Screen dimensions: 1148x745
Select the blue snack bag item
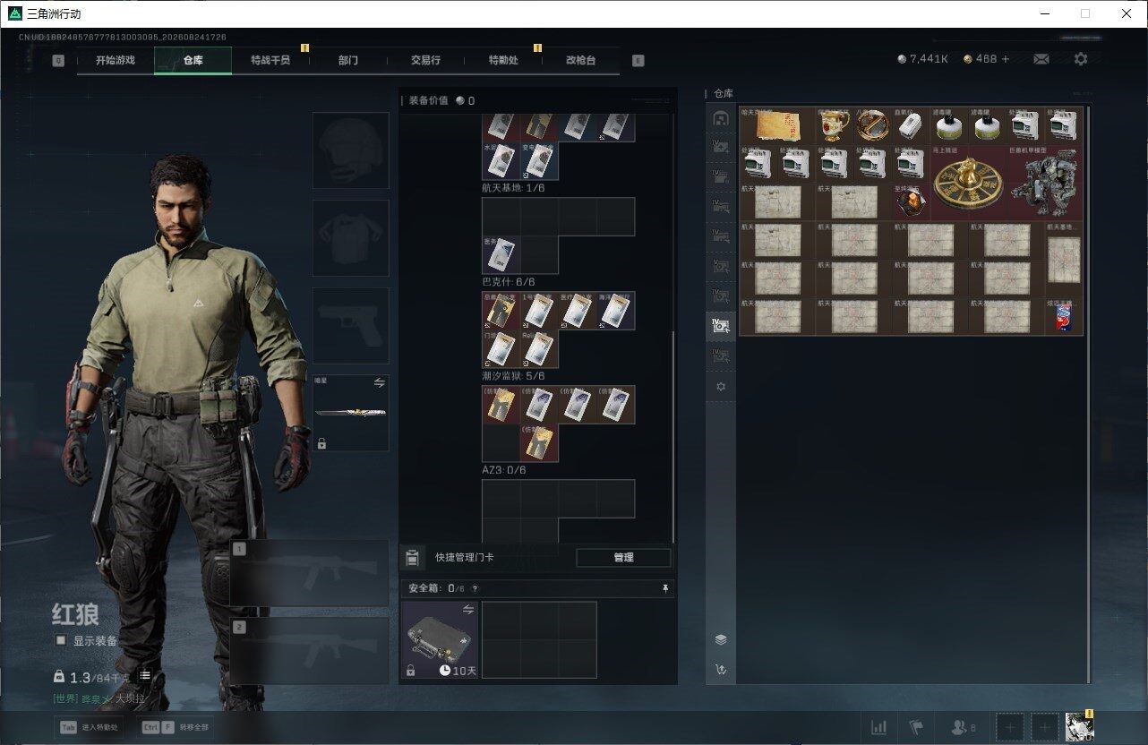[x=1063, y=317]
